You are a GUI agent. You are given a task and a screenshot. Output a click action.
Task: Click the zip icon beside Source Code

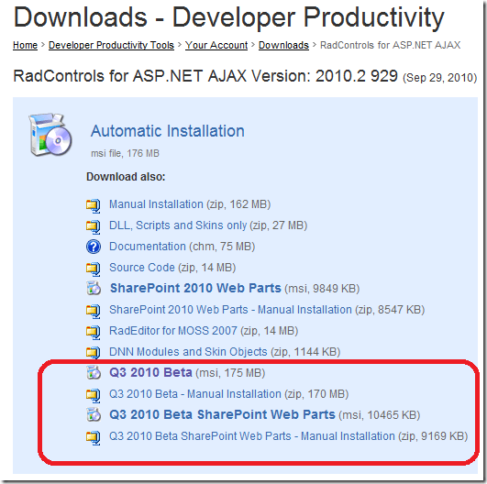94,269
